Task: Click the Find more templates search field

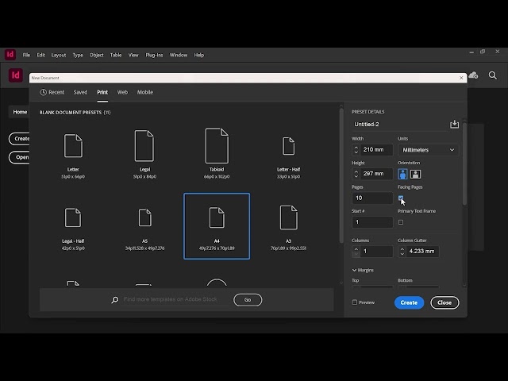Action: pos(175,300)
